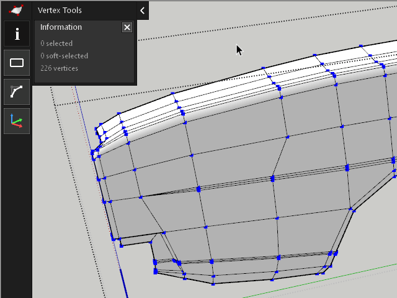Collapse the Vertex Tools panel with chevron
This screenshot has width=397, height=298.
pos(142,10)
